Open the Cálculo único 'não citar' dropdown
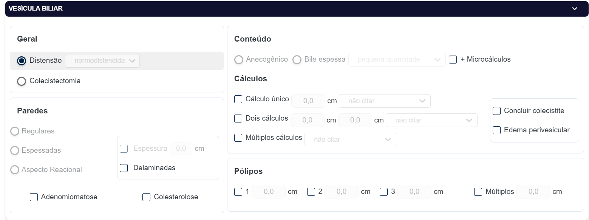Viewport: 589px width, 220px height. (x=385, y=101)
